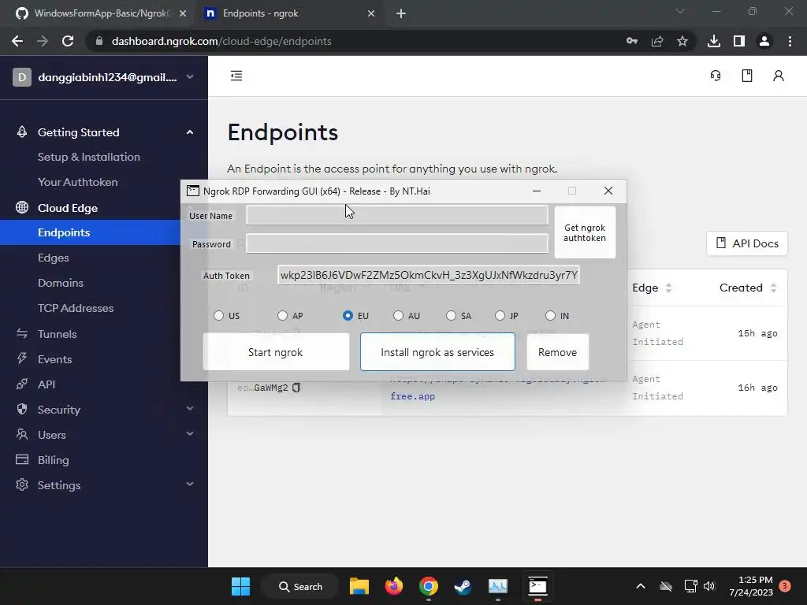This screenshot has width=807, height=605.
Task: Select the SA region radio button
Action: pyautogui.click(x=451, y=315)
